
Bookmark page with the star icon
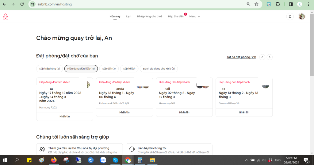256,4
